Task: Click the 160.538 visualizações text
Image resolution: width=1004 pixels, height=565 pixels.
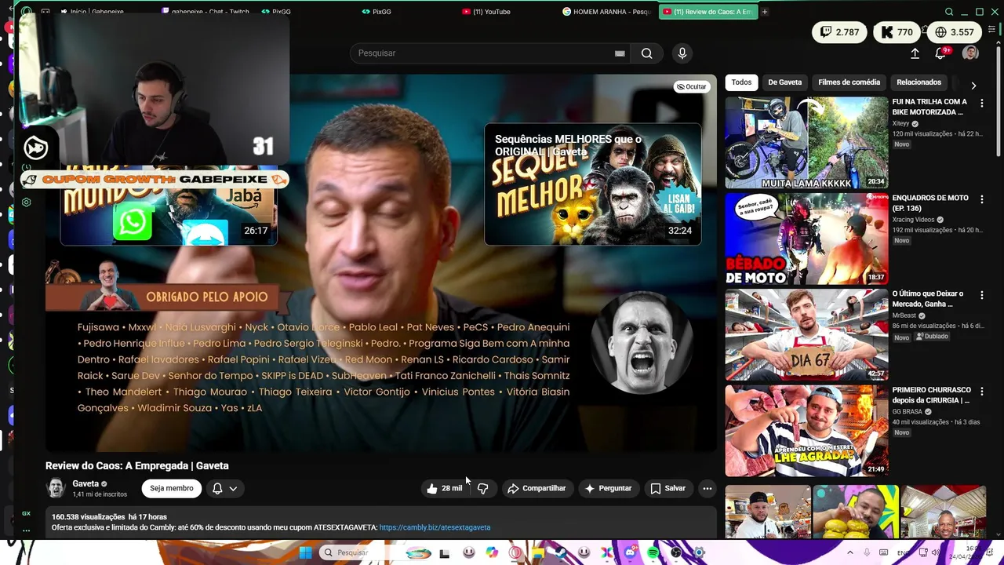Action: tap(88, 517)
